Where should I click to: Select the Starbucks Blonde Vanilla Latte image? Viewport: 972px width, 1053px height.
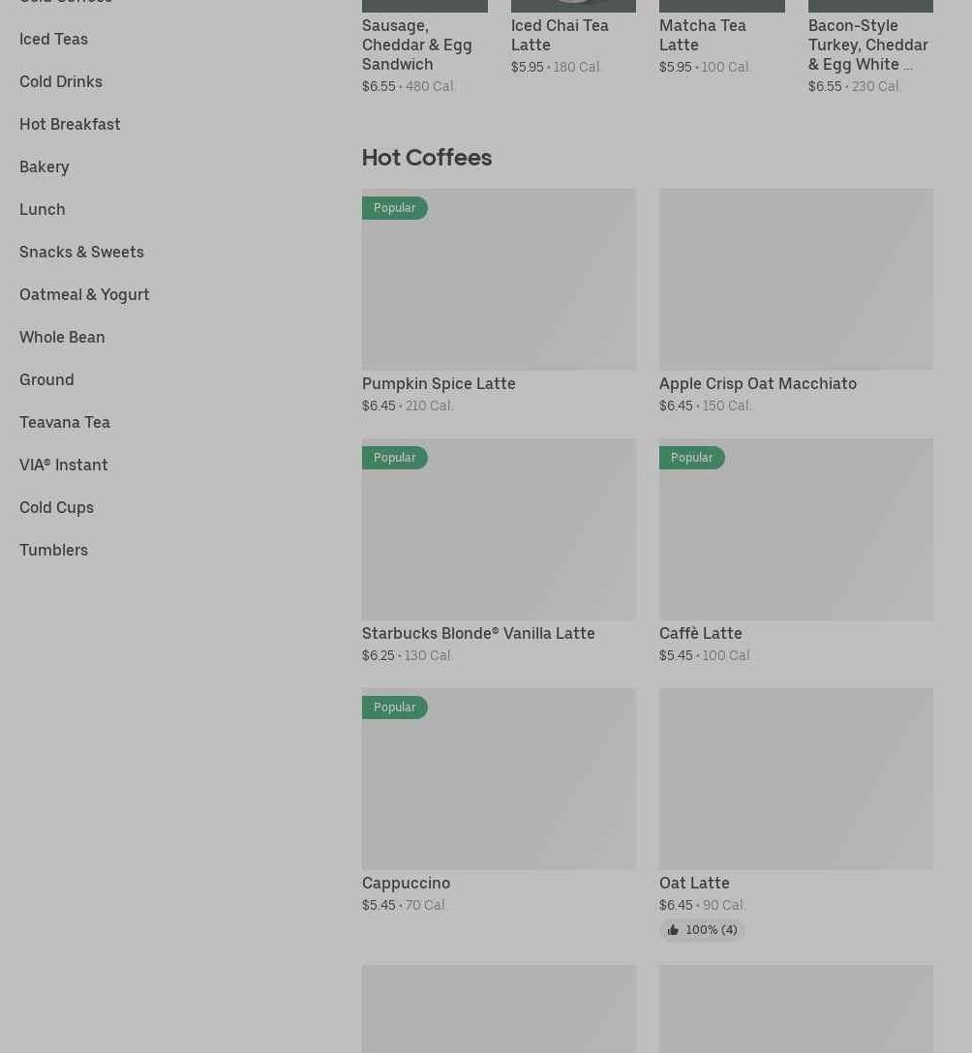(x=499, y=529)
